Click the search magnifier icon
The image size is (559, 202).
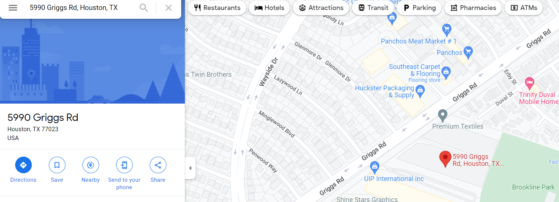pos(144,8)
